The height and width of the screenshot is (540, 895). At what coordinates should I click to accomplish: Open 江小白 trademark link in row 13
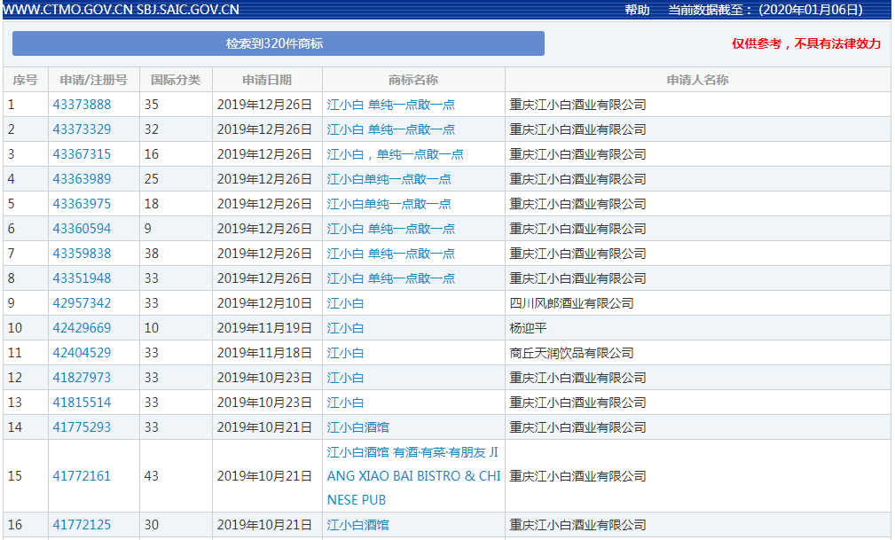coord(345,403)
